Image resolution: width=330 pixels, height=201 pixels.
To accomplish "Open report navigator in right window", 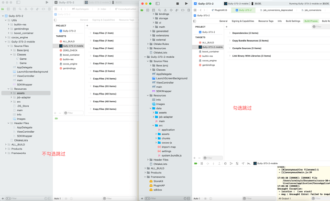I will (188, 10).
